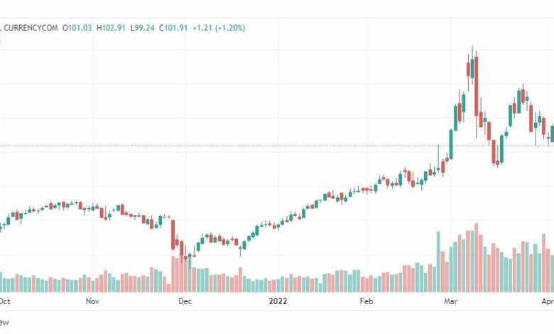Click the large red candle after March peak

[x=477, y=86]
